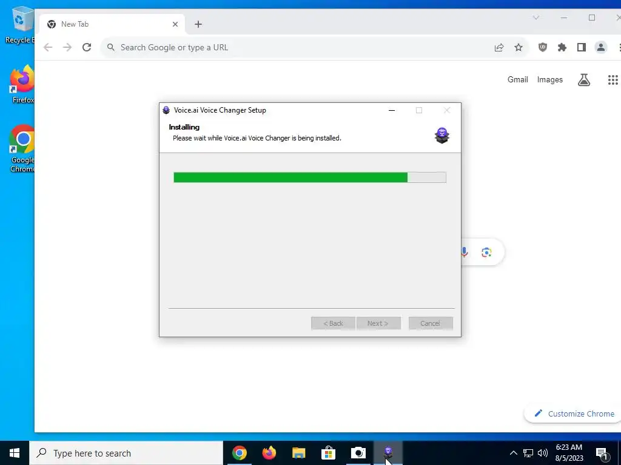This screenshot has width=621, height=465.
Task: Open the volume control in the system tray
Action: point(543,453)
